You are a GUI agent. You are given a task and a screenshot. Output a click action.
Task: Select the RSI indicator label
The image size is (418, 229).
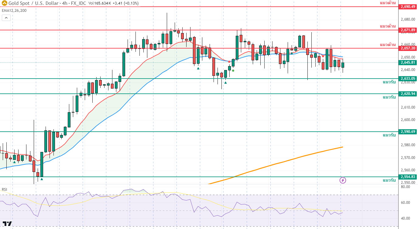(5, 190)
